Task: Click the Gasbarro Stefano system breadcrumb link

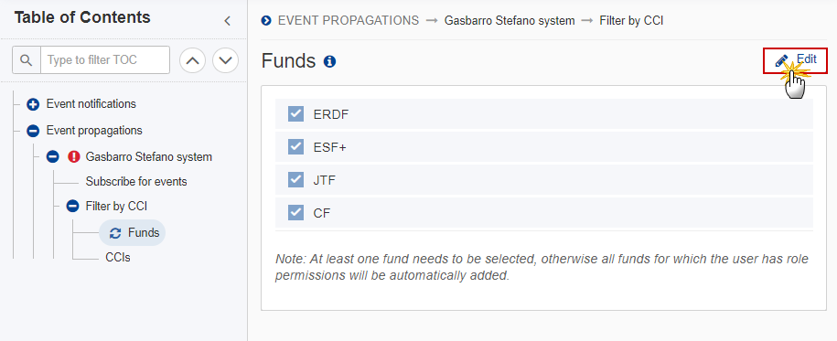Action: coord(510,21)
